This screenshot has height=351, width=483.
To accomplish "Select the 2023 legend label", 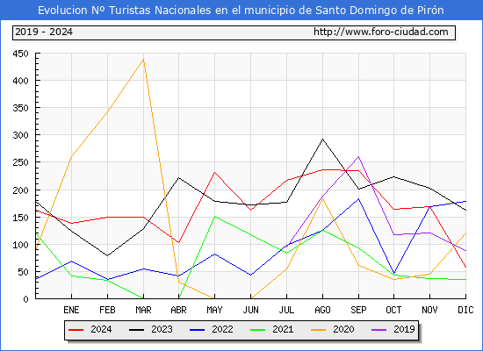I will pyautogui.click(x=162, y=329).
